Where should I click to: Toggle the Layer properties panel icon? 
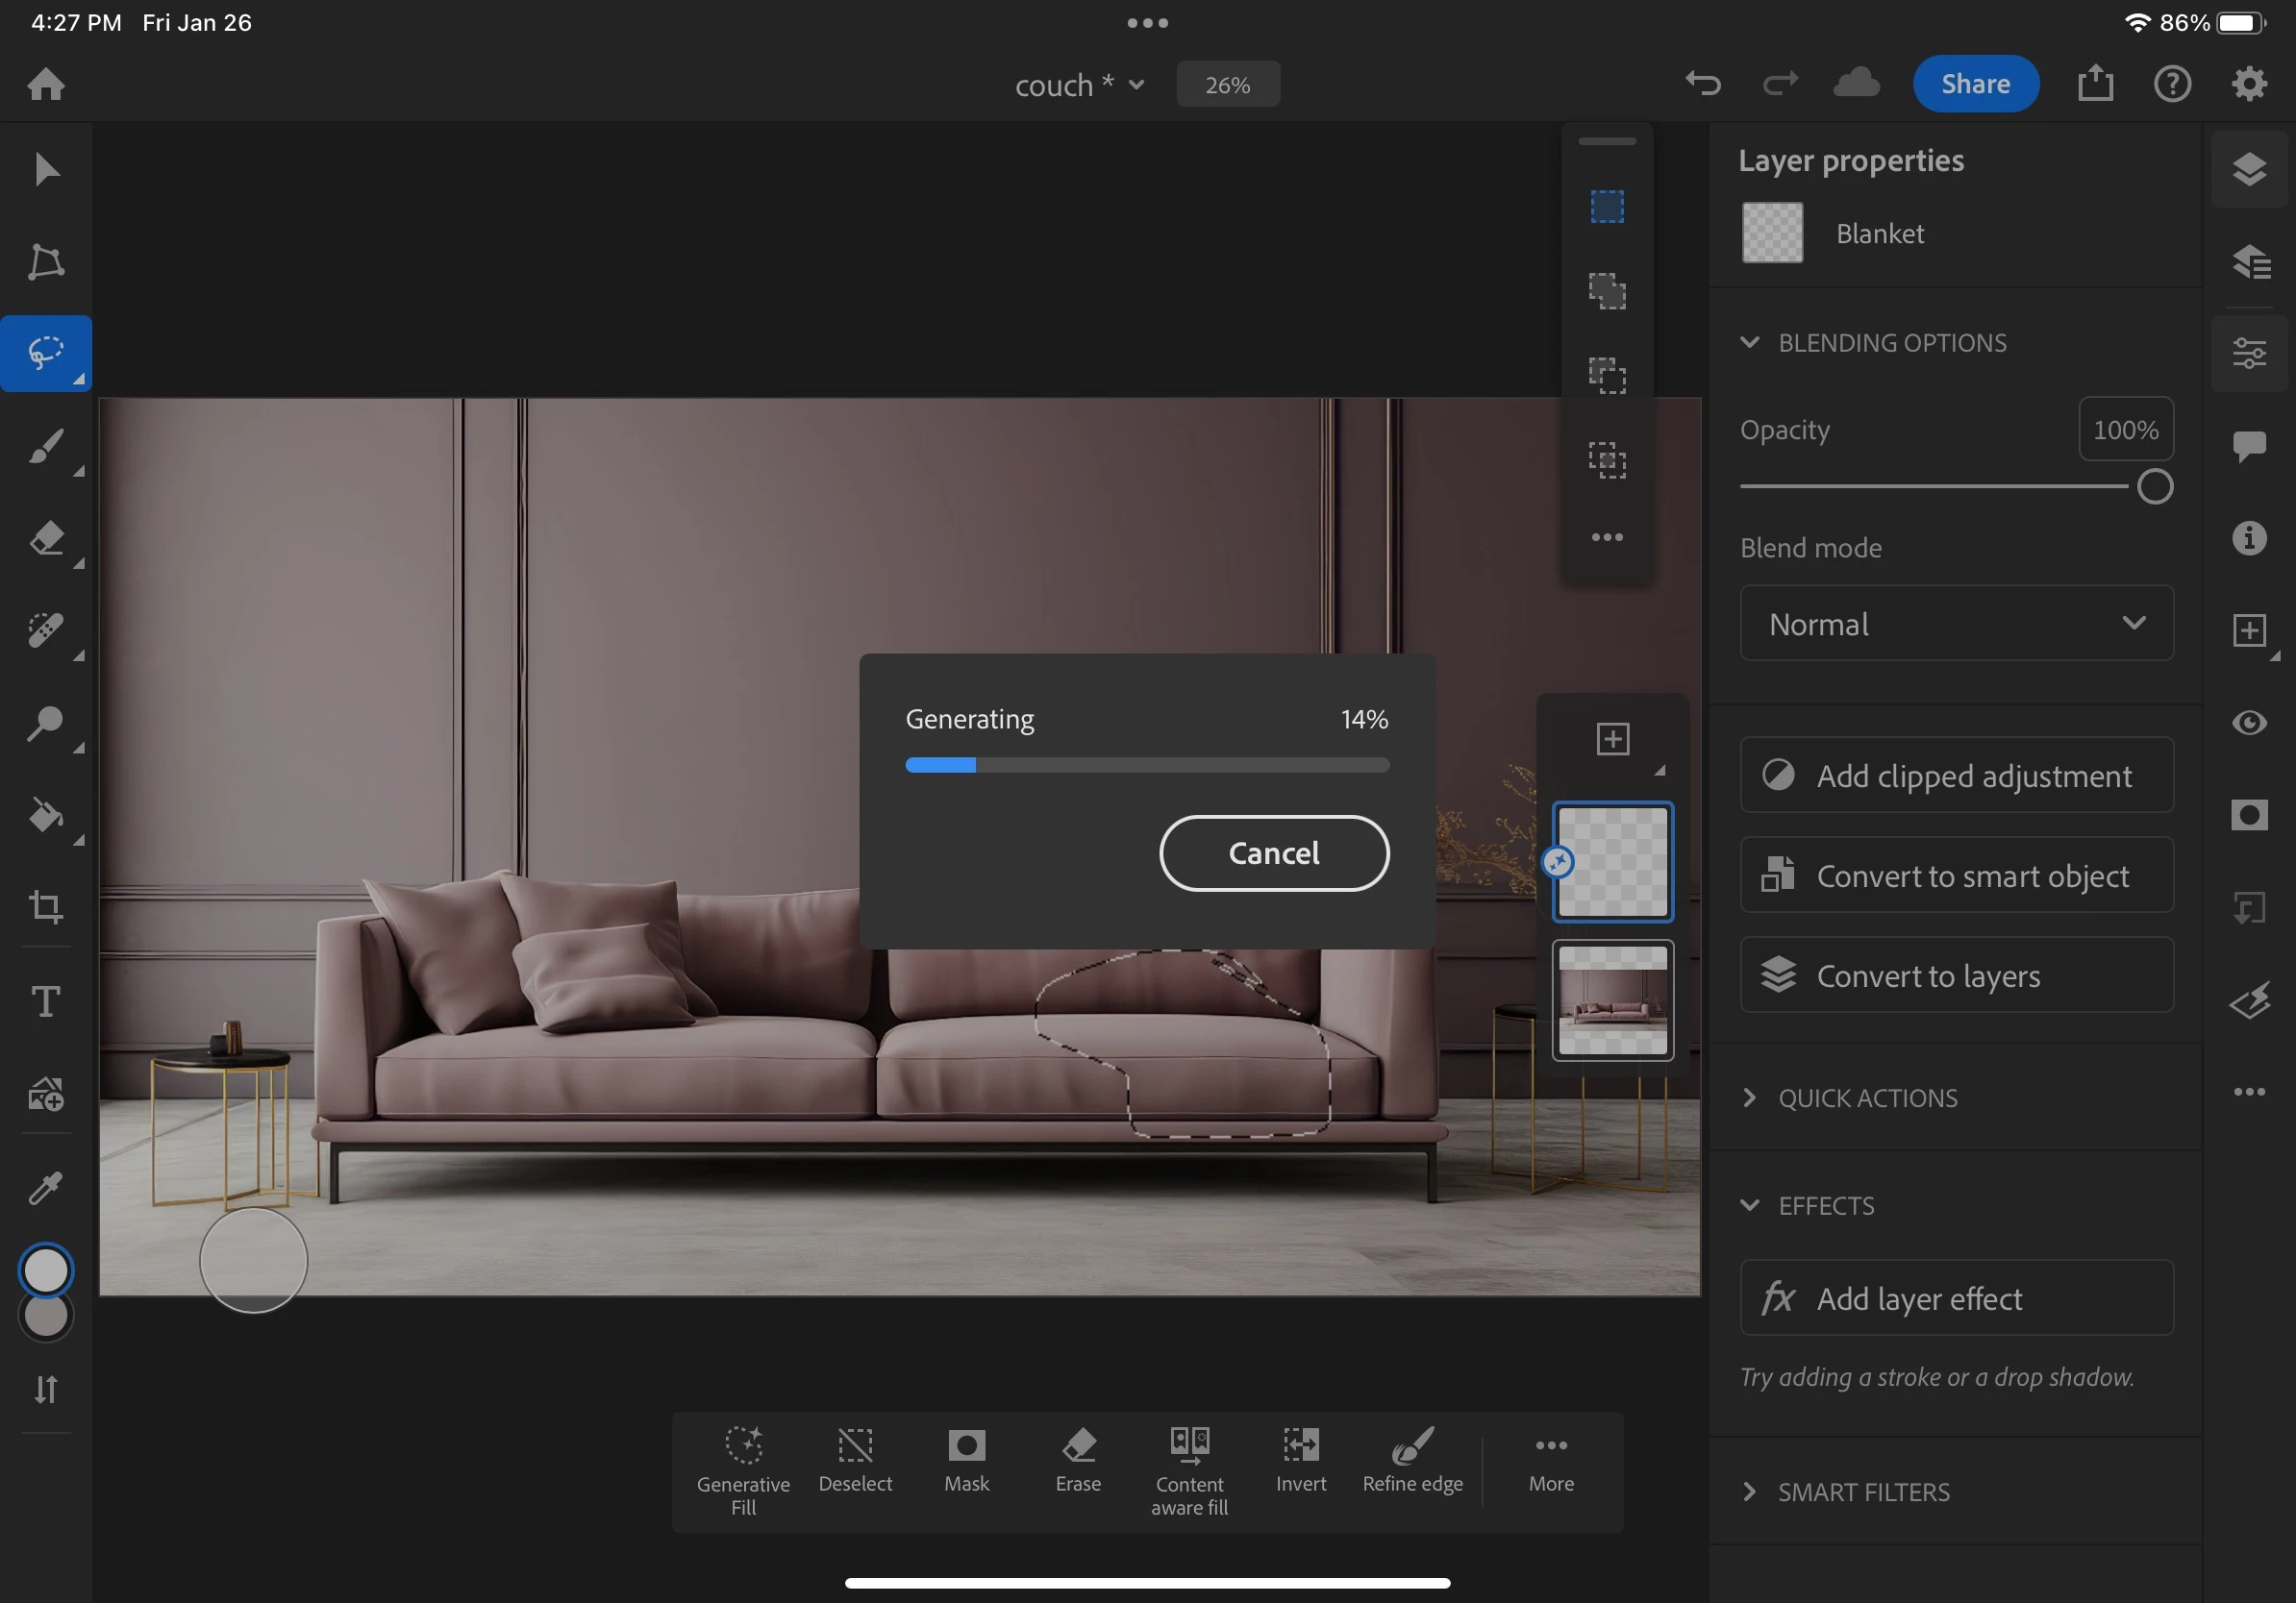[2248, 354]
